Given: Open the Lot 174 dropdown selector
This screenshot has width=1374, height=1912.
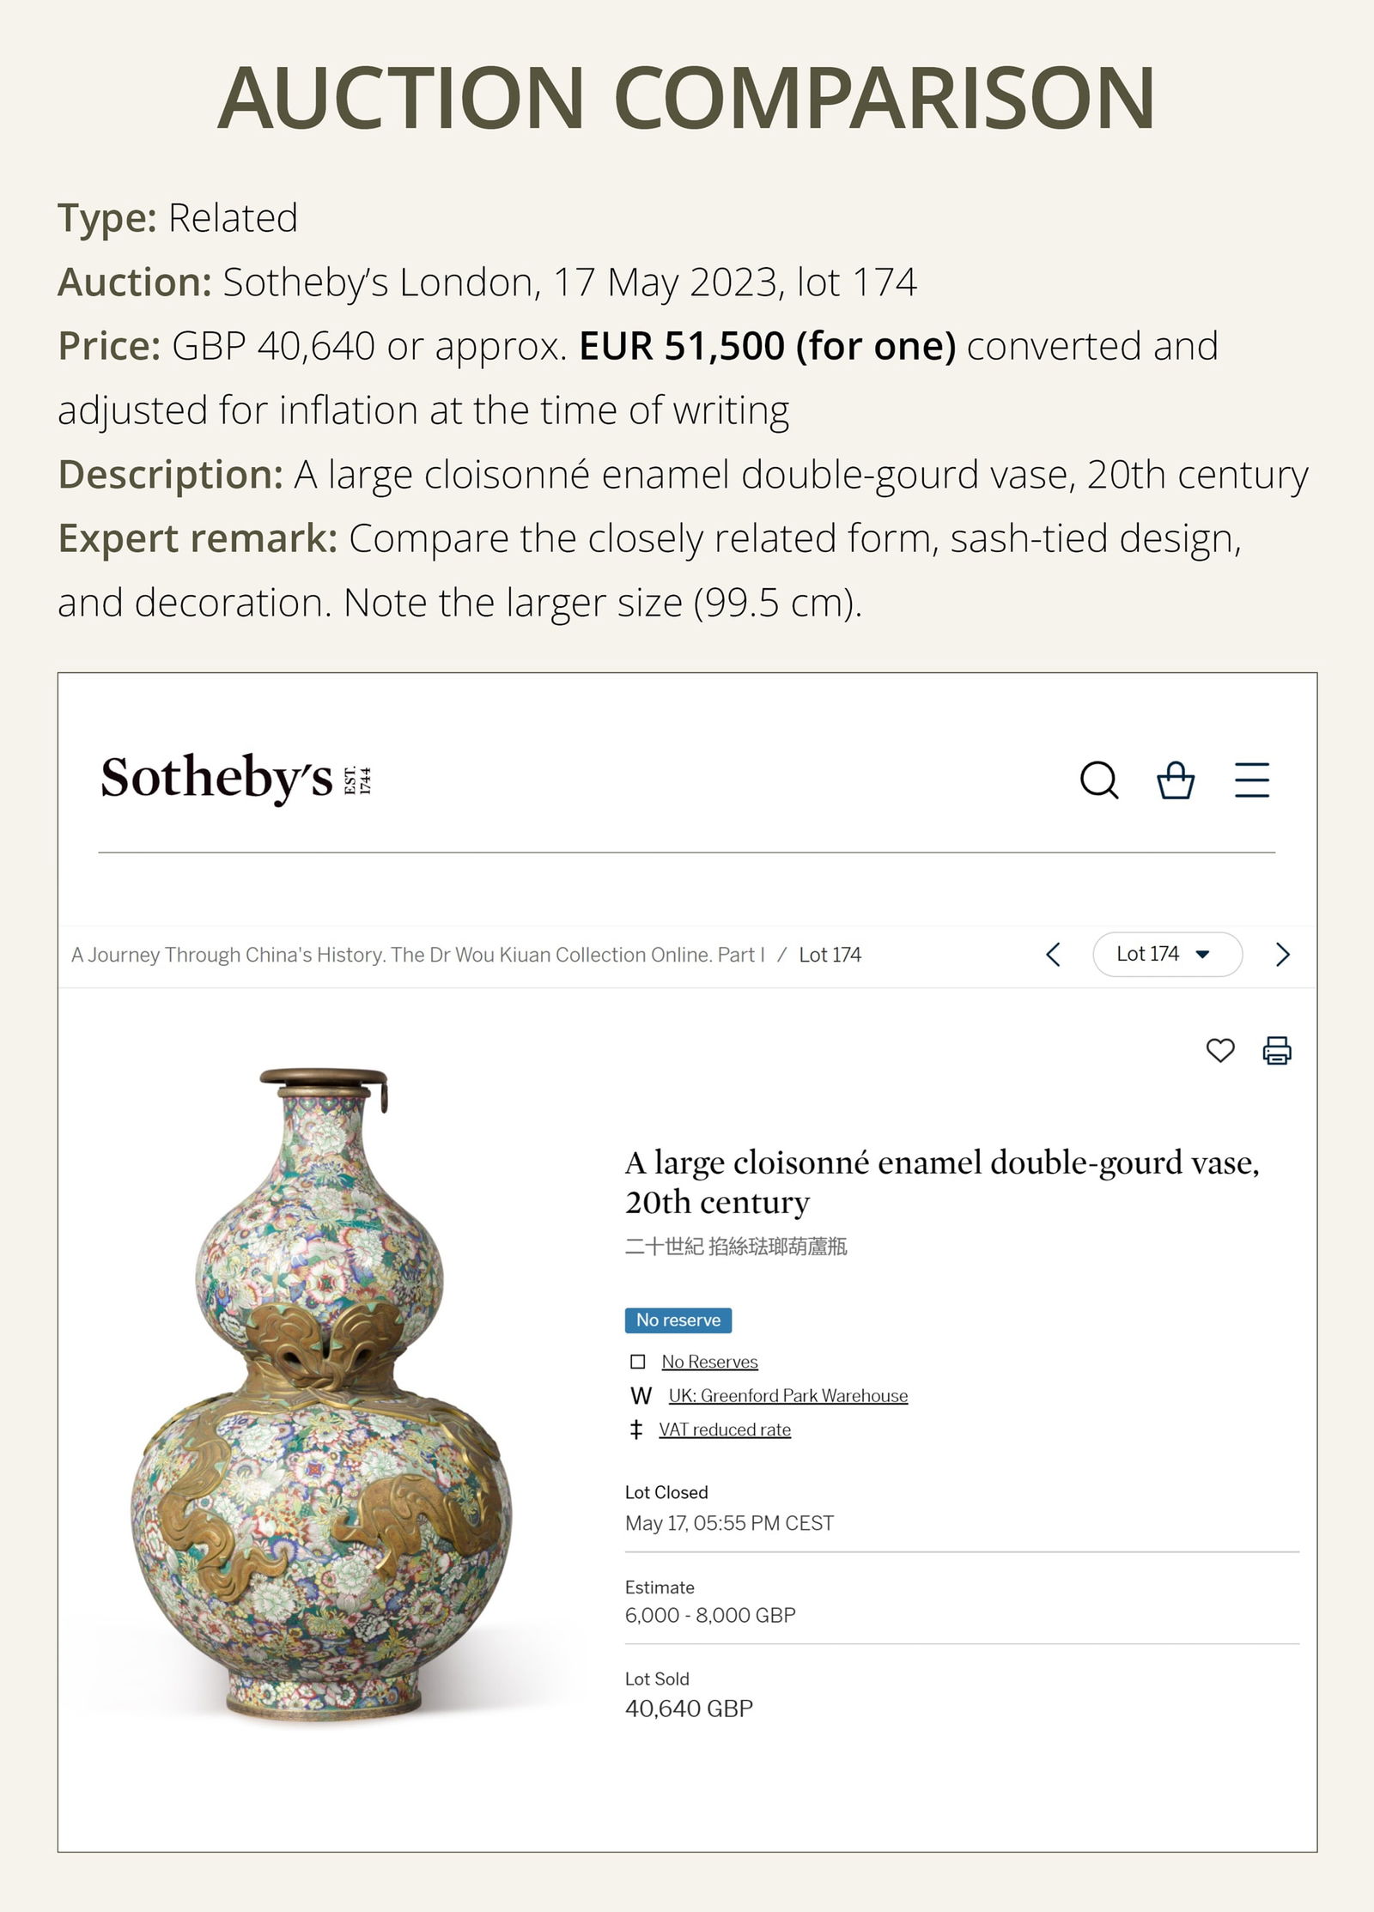Looking at the screenshot, I should pyautogui.click(x=1168, y=954).
